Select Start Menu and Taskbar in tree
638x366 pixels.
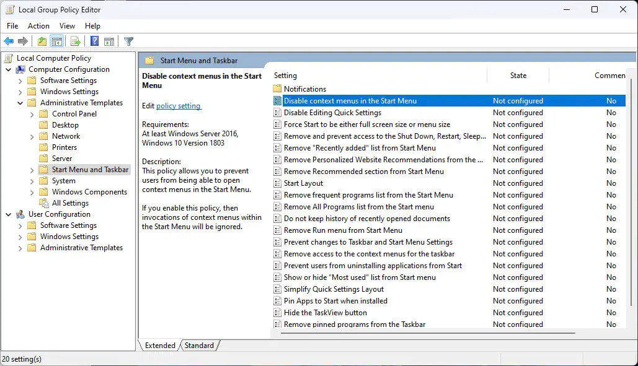point(90,170)
